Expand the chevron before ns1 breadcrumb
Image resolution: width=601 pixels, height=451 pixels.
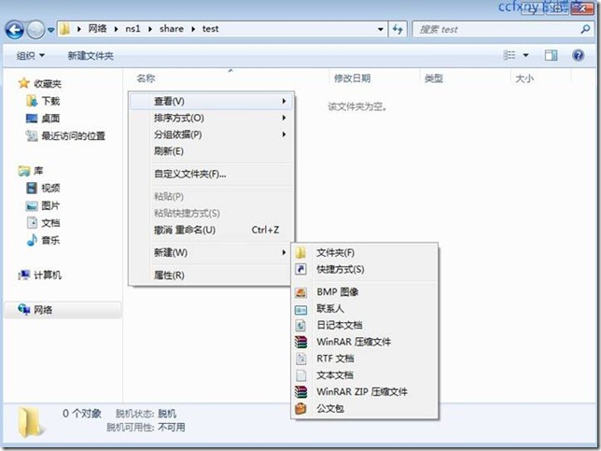pyautogui.click(x=116, y=29)
